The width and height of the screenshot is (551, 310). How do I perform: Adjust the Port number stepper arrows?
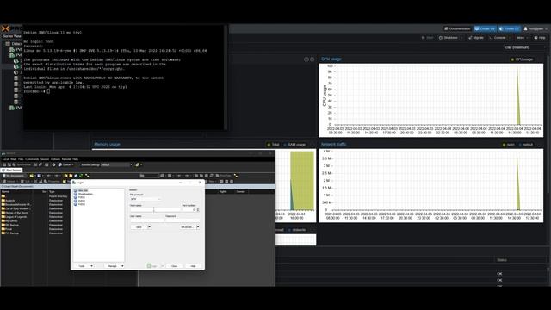(198, 210)
